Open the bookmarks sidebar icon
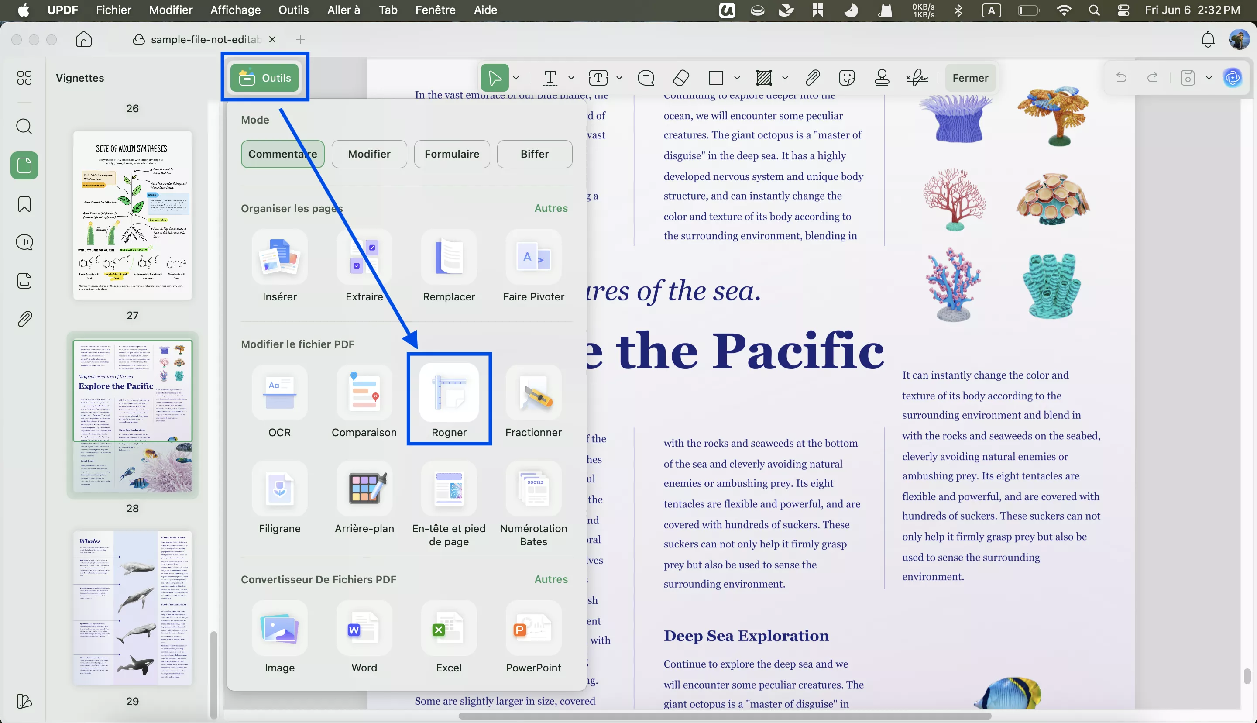This screenshot has height=723, width=1257. (24, 204)
